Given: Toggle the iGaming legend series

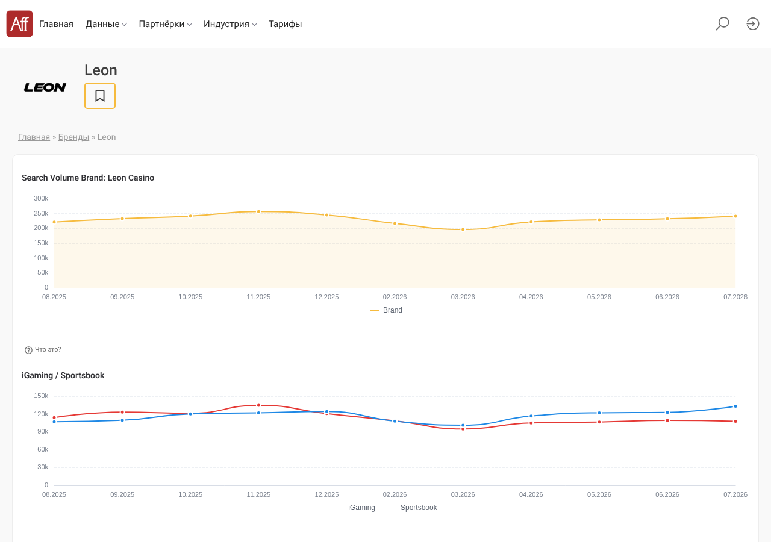Looking at the screenshot, I should (355, 508).
